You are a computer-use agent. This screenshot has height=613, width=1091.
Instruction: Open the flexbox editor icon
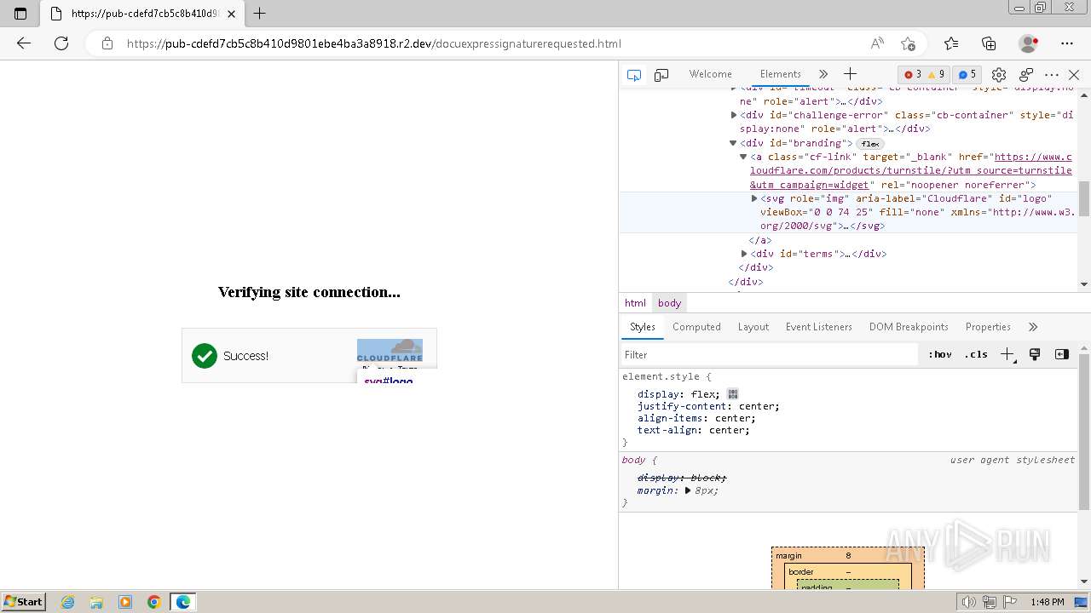(x=733, y=394)
